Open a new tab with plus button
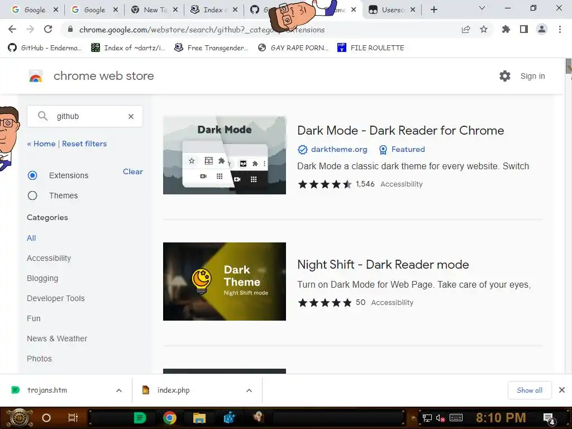 pyautogui.click(x=433, y=9)
